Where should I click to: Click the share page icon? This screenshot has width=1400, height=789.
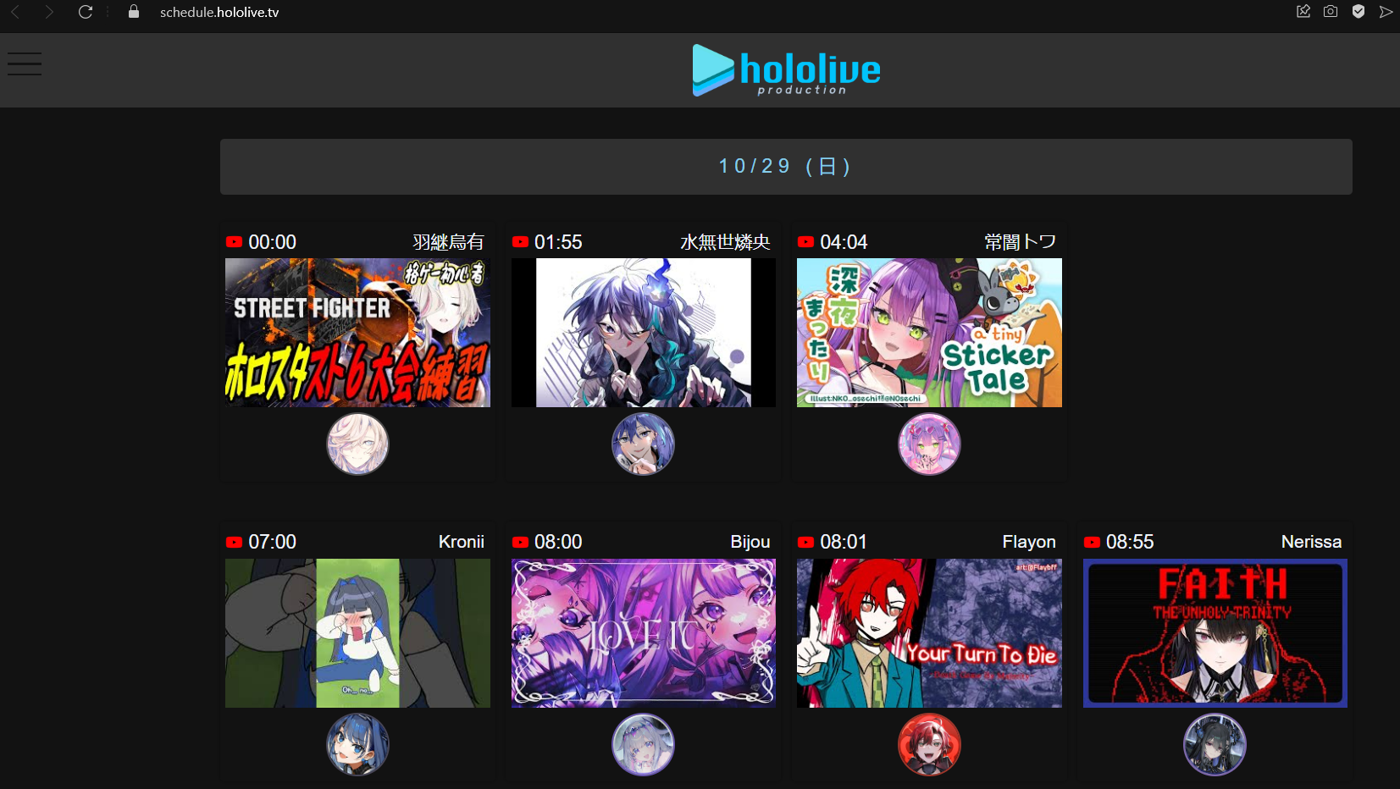[1303, 12]
